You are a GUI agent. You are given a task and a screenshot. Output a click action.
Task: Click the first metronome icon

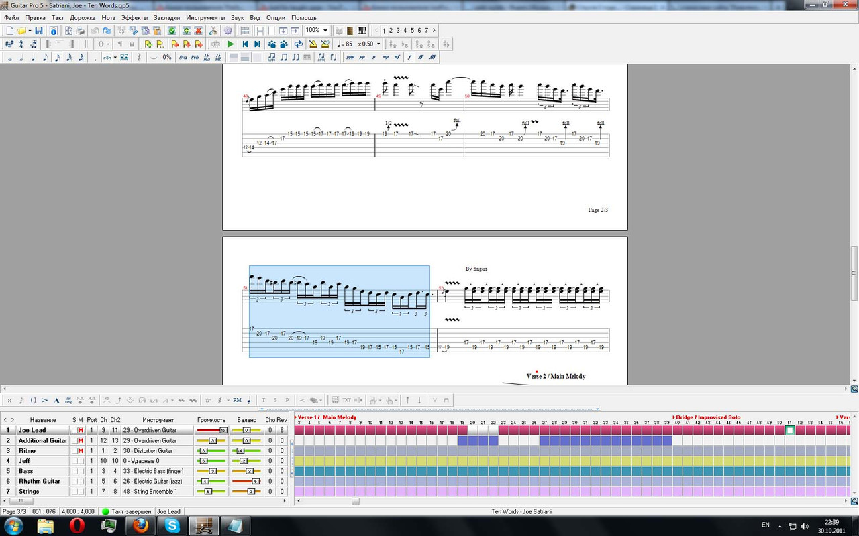click(x=313, y=44)
